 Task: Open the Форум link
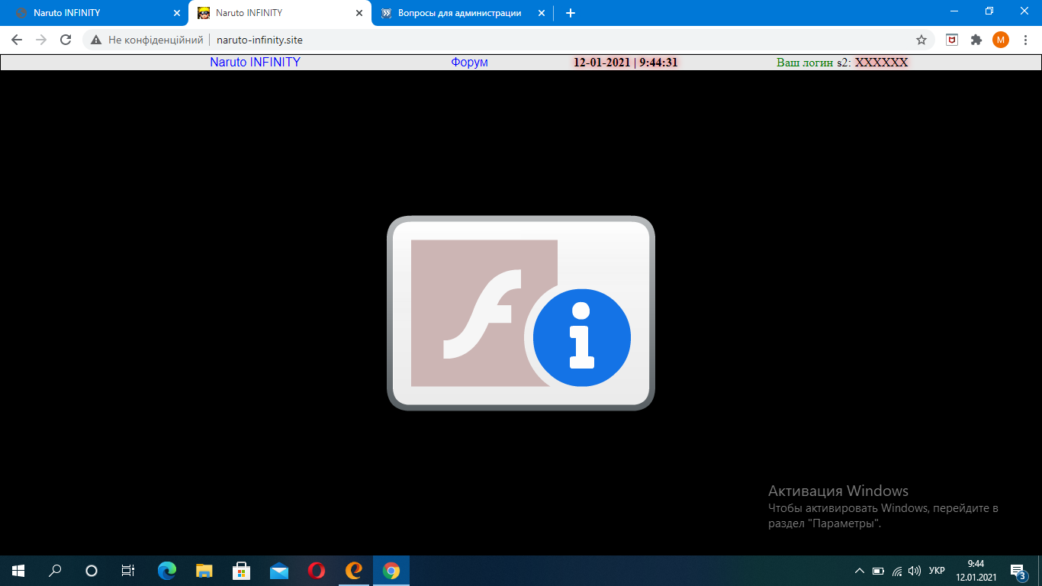tap(469, 63)
